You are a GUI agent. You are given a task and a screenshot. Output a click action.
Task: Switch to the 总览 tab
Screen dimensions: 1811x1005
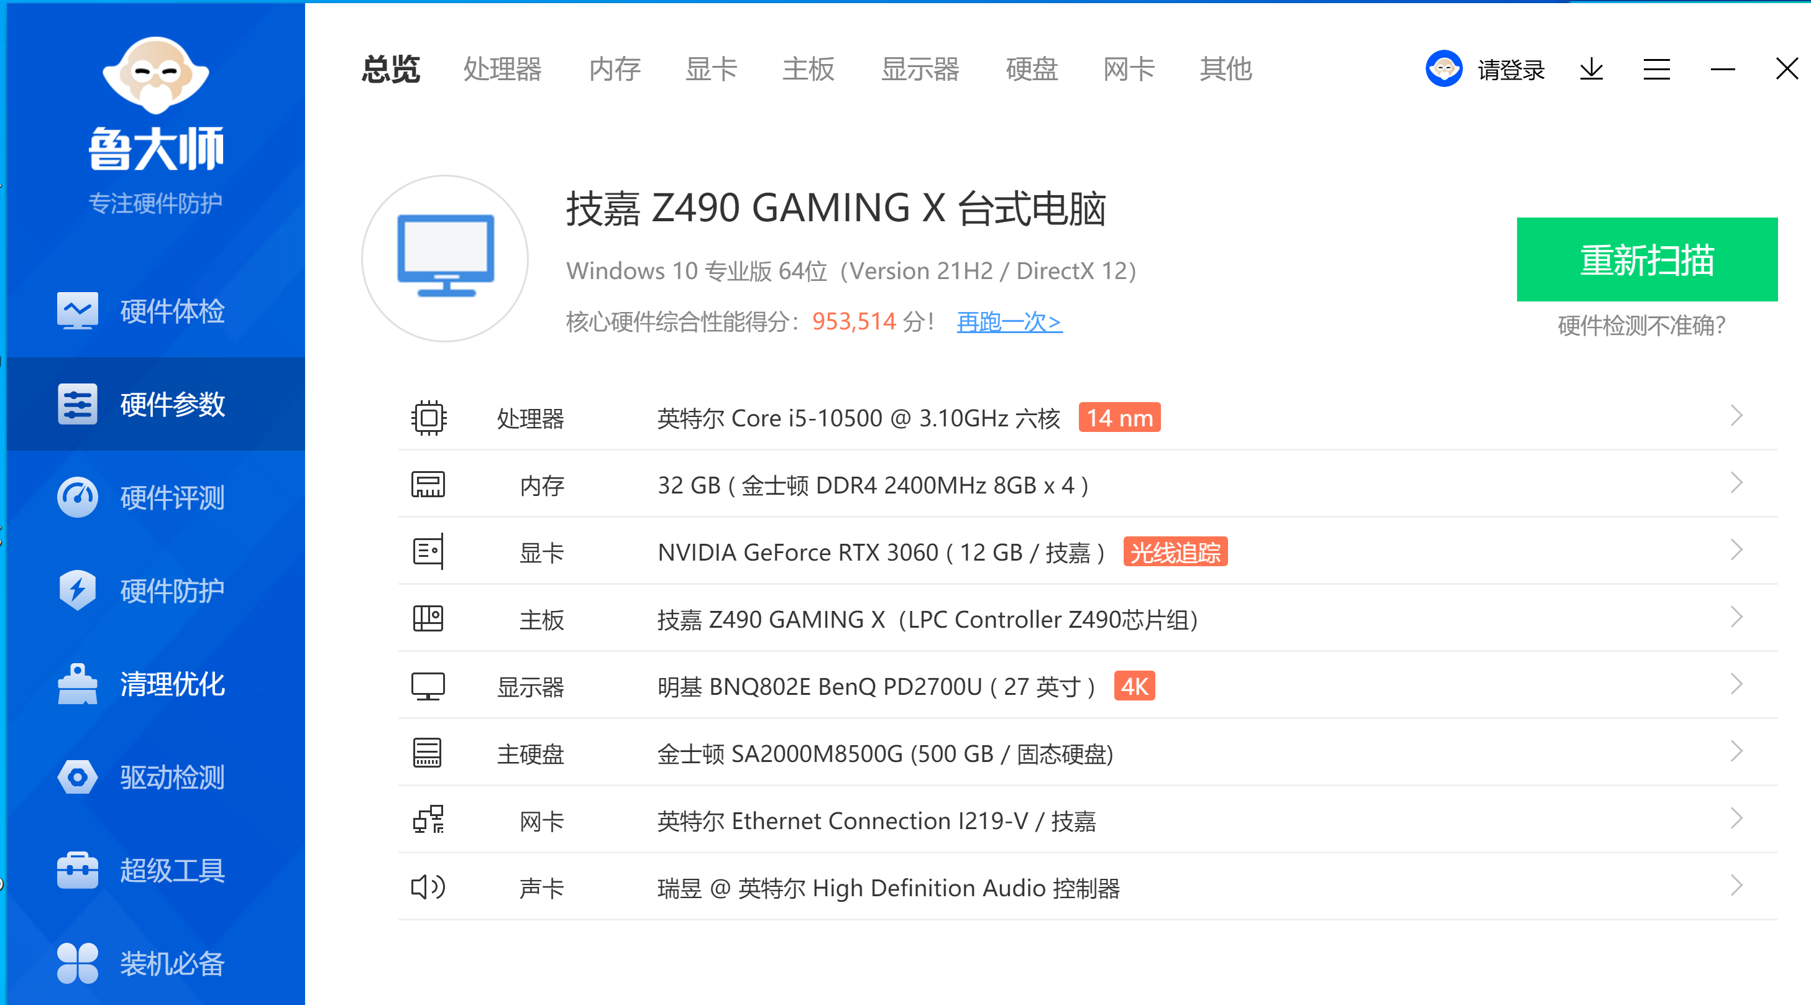click(391, 69)
